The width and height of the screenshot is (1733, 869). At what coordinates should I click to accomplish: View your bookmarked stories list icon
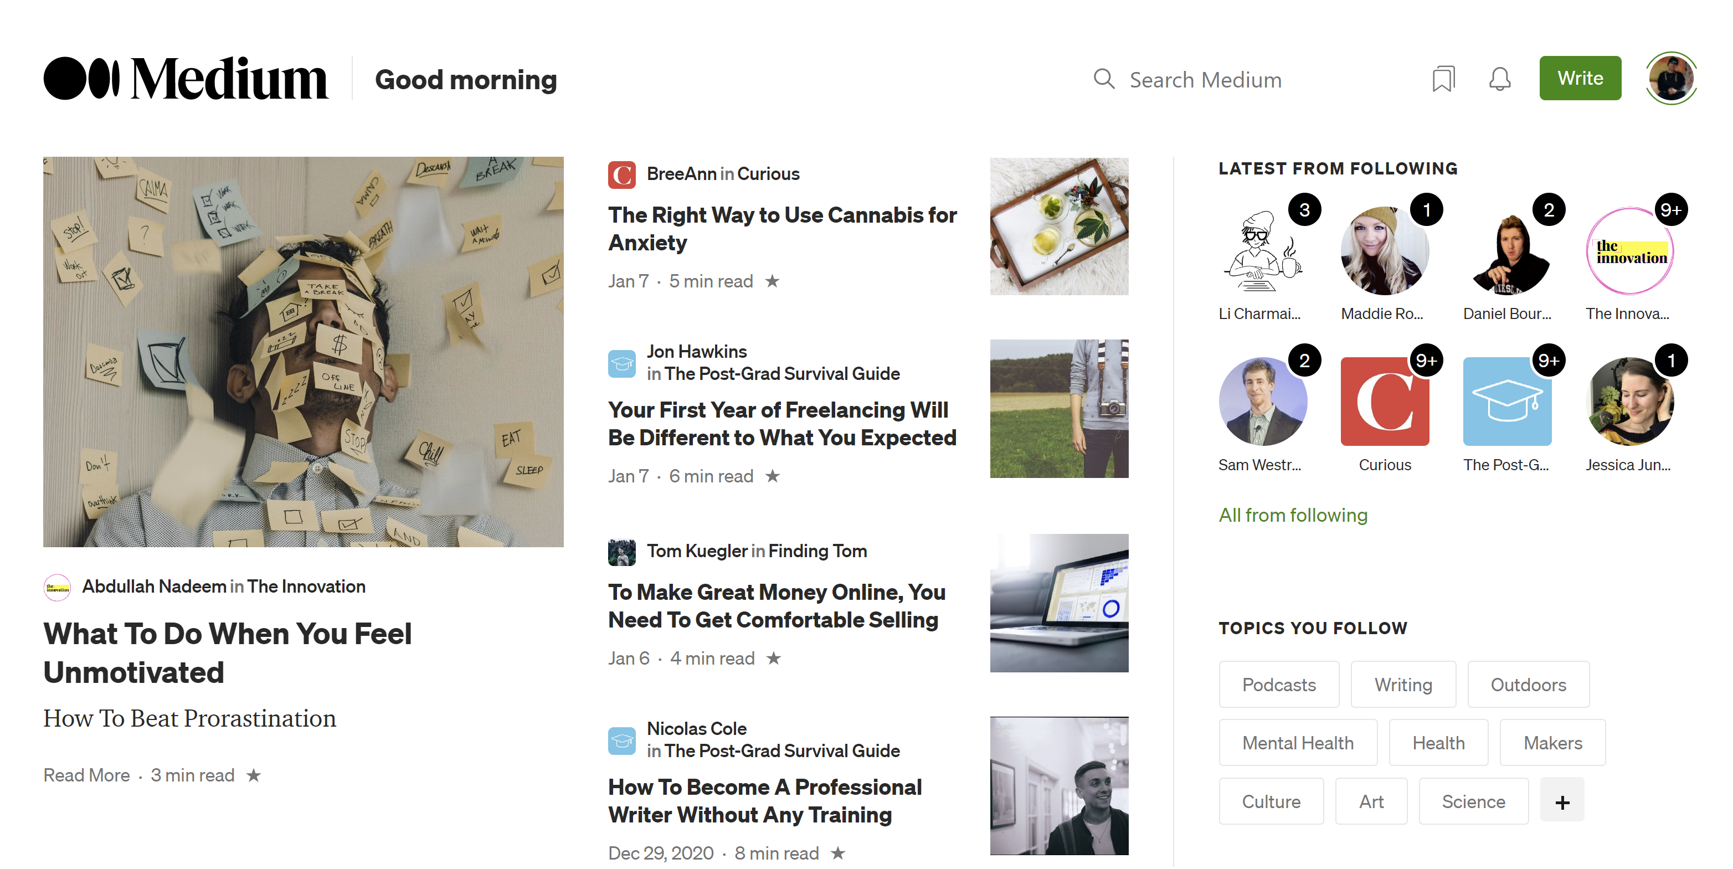coord(1444,79)
